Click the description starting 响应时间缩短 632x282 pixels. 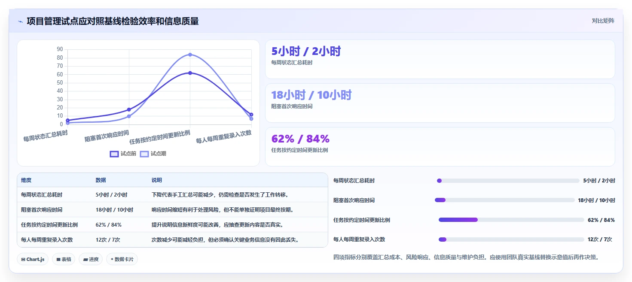pos(223,210)
